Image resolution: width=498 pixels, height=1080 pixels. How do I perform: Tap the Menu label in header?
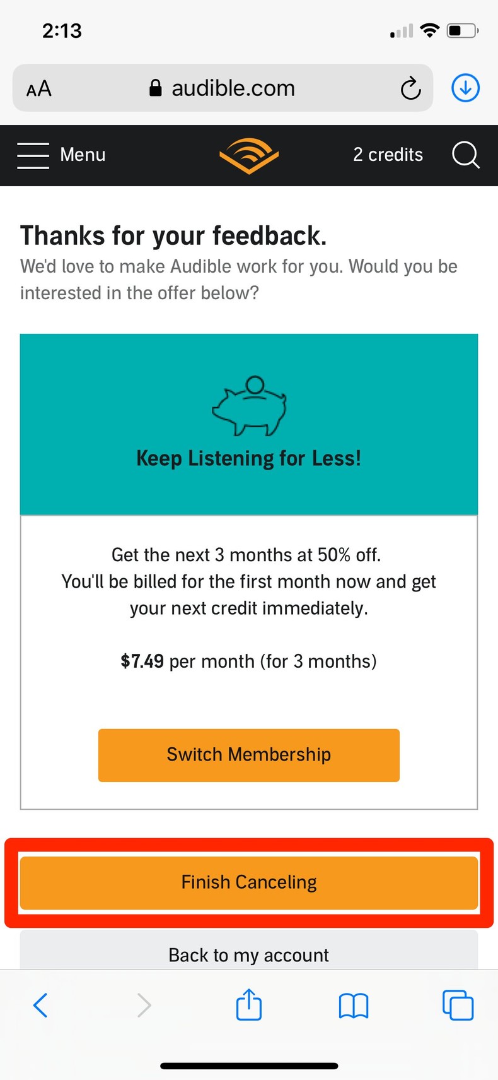coord(83,155)
